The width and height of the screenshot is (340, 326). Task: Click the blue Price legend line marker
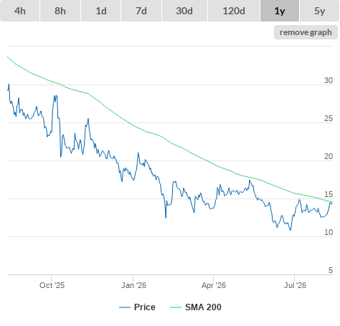(125, 307)
